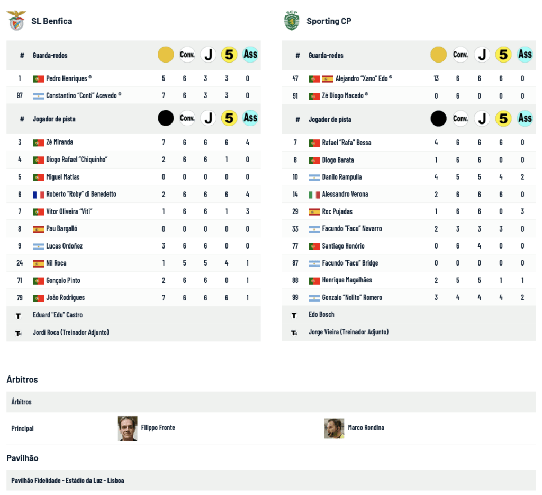Click the SL Benfica club crest

pos(17,21)
